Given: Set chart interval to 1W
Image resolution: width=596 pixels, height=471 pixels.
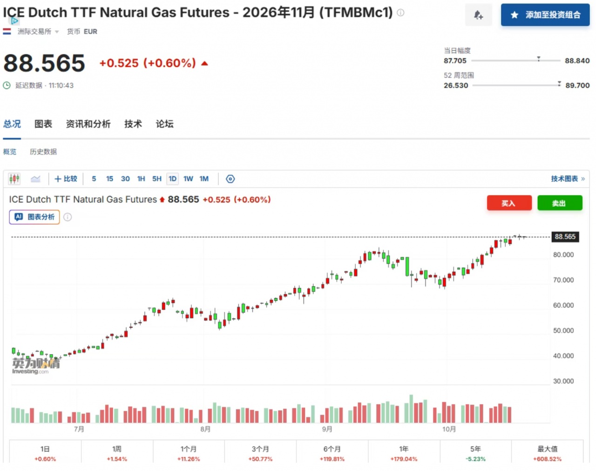Looking at the screenshot, I should pyautogui.click(x=188, y=179).
